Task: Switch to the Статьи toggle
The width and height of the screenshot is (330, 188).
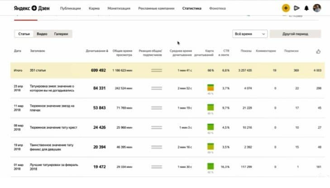Action: pyautogui.click(x=24, y=34)
